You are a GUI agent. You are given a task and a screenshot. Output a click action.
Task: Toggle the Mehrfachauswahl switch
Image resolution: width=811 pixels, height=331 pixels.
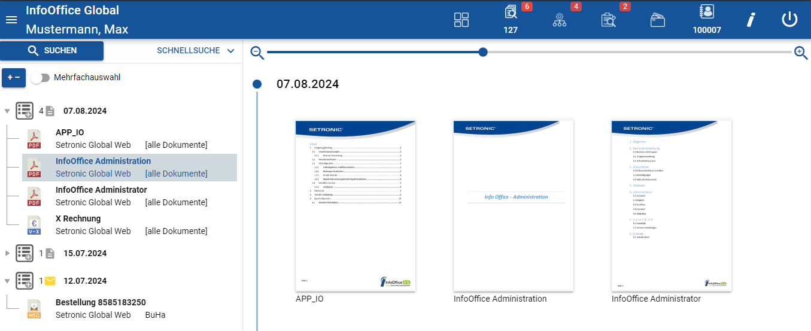pos(40,78)
